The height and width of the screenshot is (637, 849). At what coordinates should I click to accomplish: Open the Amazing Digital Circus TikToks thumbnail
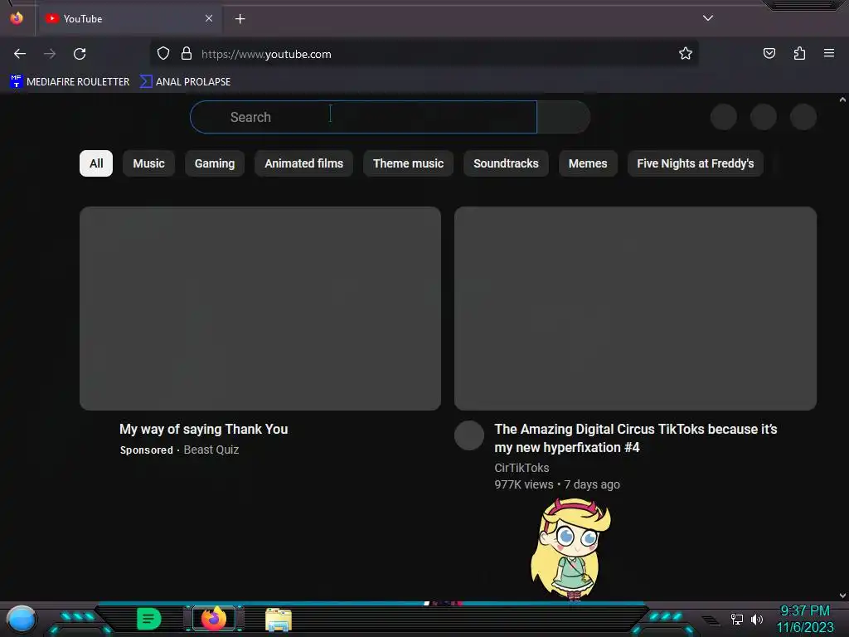[635, 309]
